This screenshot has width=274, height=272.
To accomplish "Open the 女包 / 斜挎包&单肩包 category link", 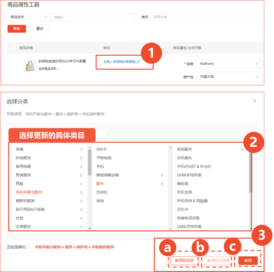I will (x=119, y=61).
